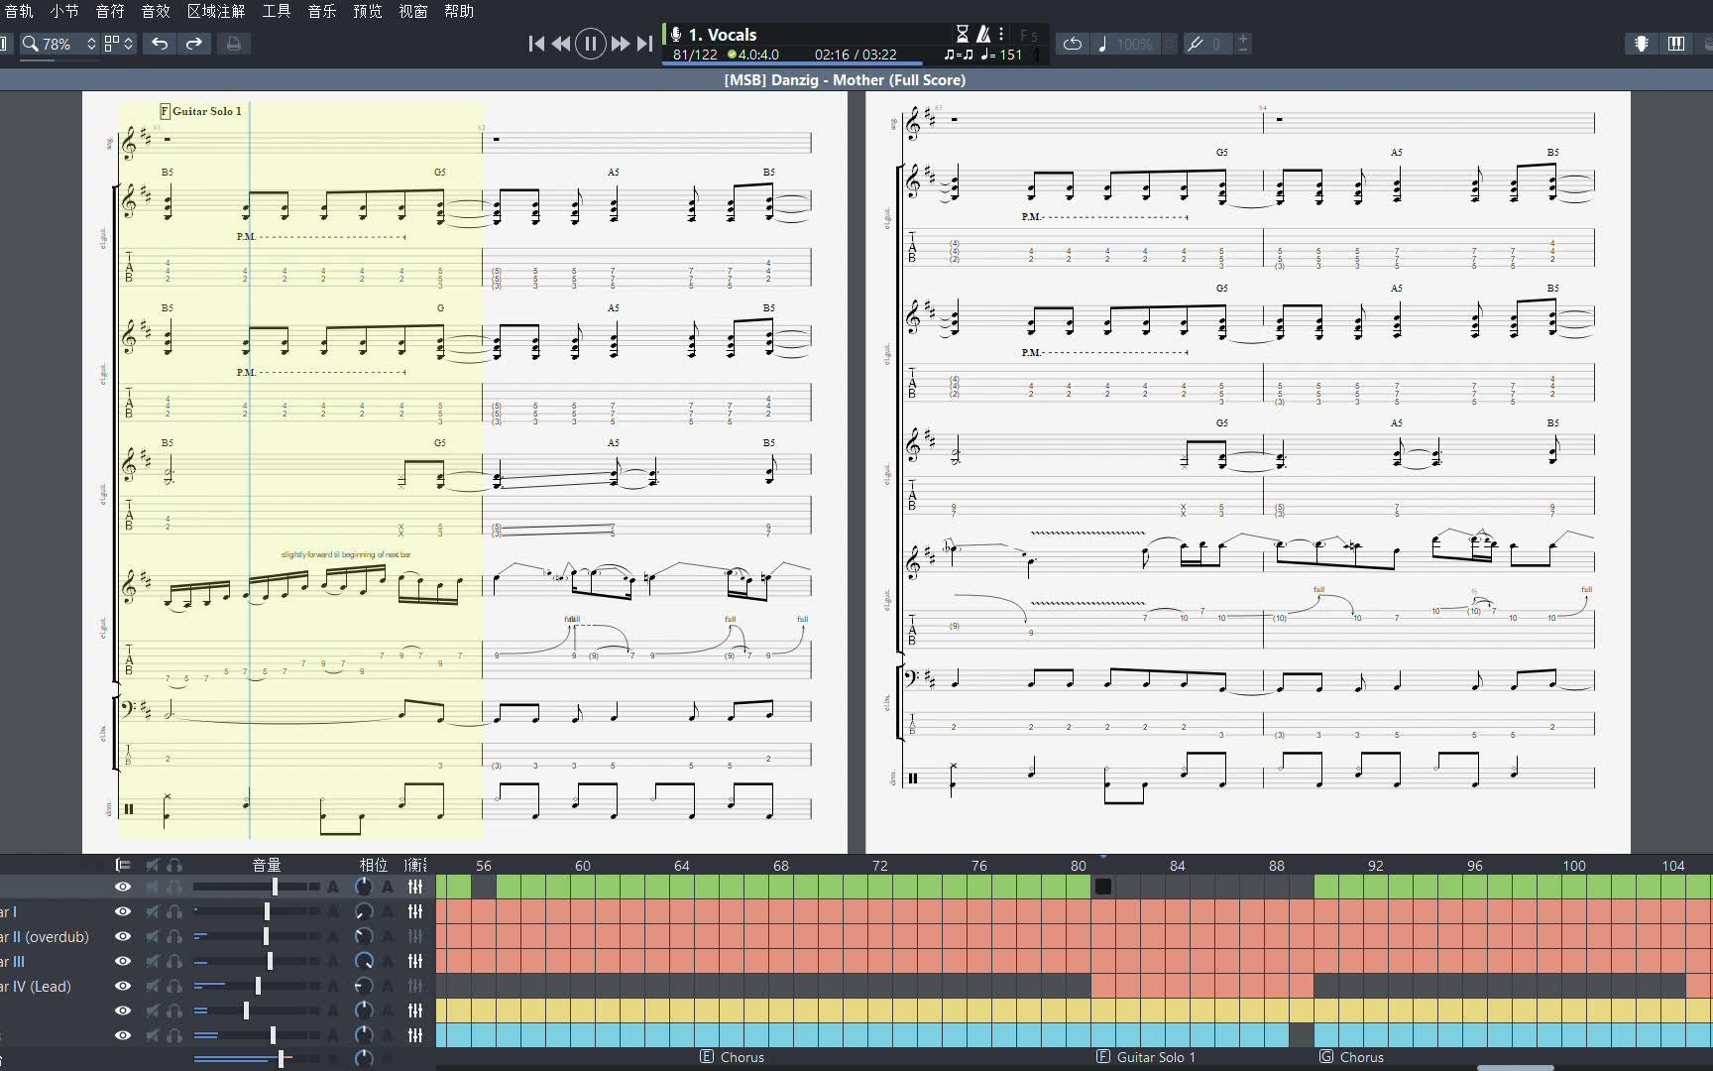Viewport: 1713px width, 1071px height.
Task: Click tempo 151 display
Action: pos(1001,56)
